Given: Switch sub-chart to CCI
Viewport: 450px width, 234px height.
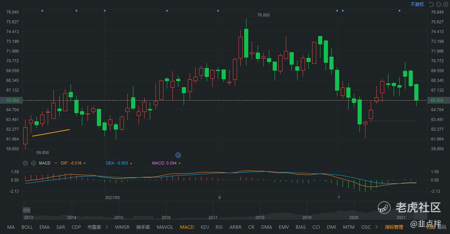Looking at the screenshot, I should (x=316, y=227).
